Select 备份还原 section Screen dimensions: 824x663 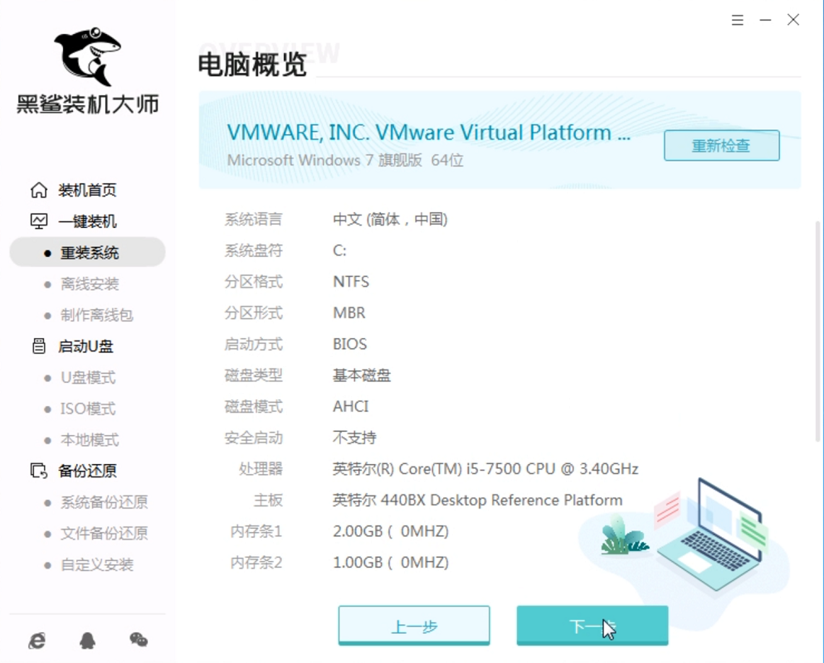(87, 471)
